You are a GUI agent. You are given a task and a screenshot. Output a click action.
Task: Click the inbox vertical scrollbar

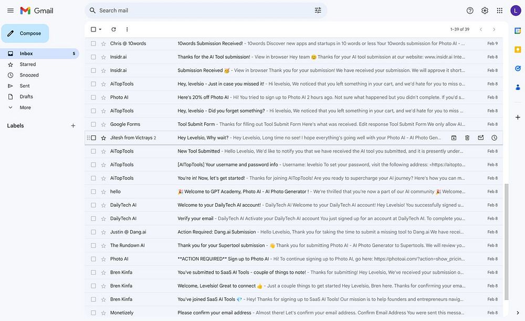click(x=506, y=242)
